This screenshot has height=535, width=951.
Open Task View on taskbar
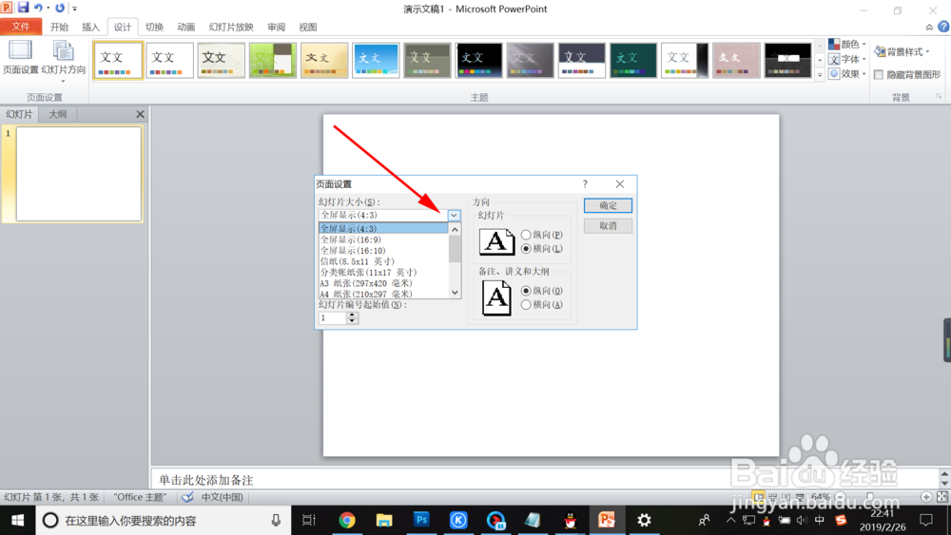click(x=309, y=520)
